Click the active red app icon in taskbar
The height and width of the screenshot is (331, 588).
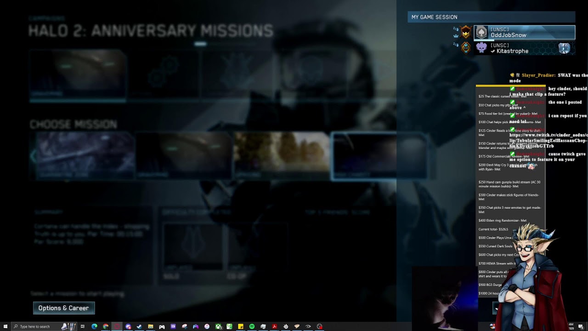click(x=117, y=326)
